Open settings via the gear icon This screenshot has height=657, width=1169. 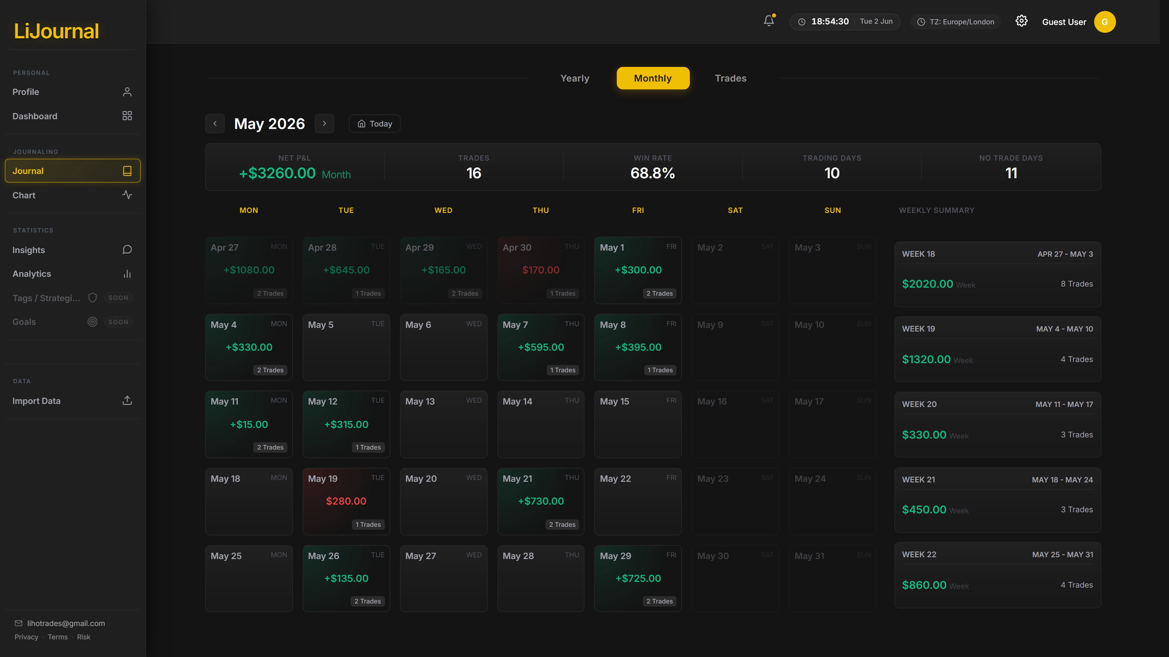(1022, 21)
